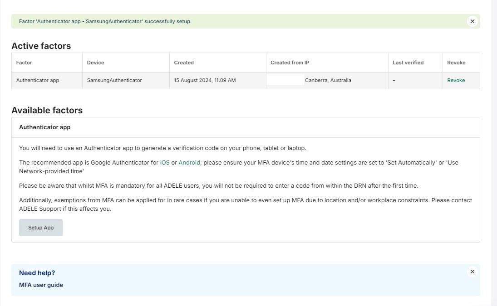The width and height of the screenshot is (497, 306).
Task: Click the Revoke column header
Action: pyautogui.click(x=456, y=63)
